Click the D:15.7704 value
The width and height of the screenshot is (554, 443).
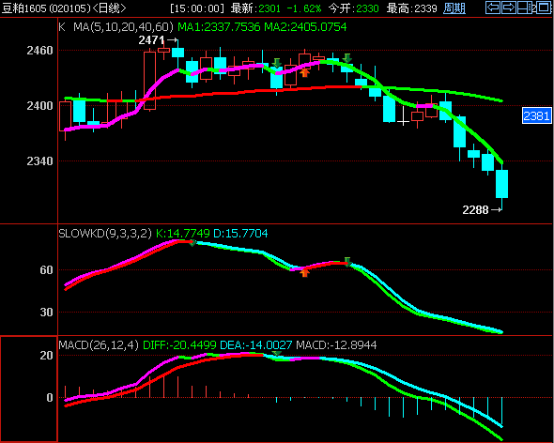click(x=240, y=233)
